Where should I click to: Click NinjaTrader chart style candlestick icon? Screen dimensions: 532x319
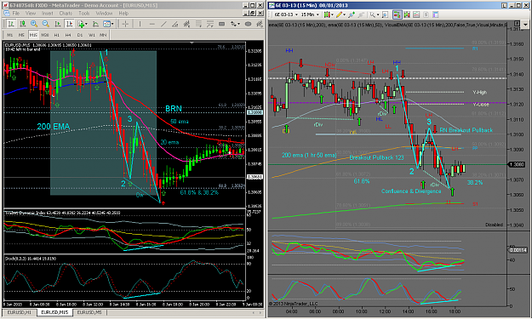pos(328,14)
